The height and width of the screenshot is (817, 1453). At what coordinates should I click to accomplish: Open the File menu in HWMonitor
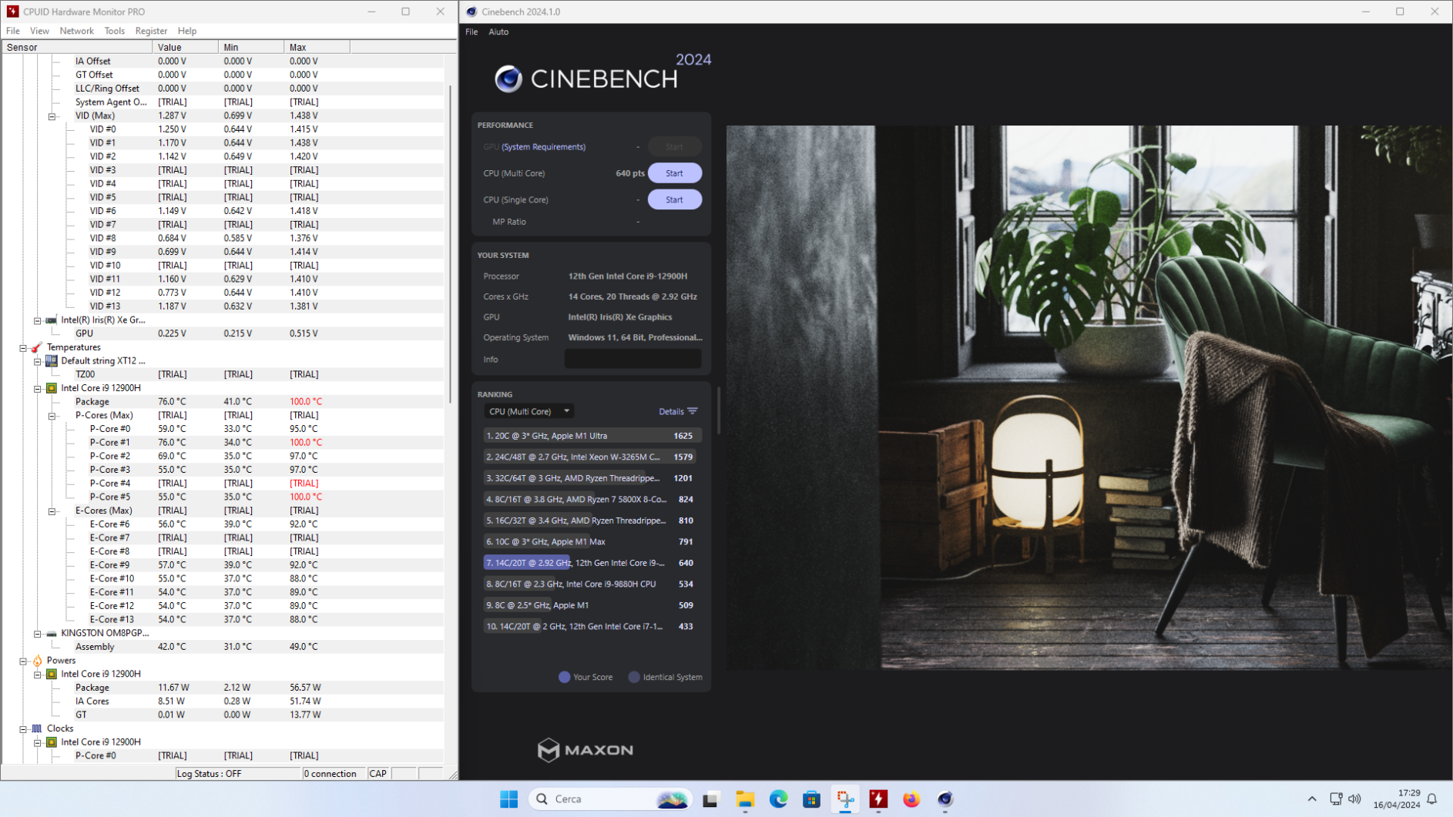(x=13, y=31)
